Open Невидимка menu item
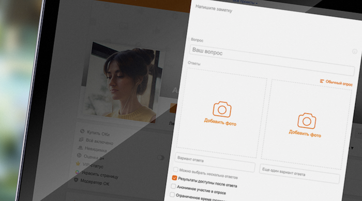 [x=96, y=149]
